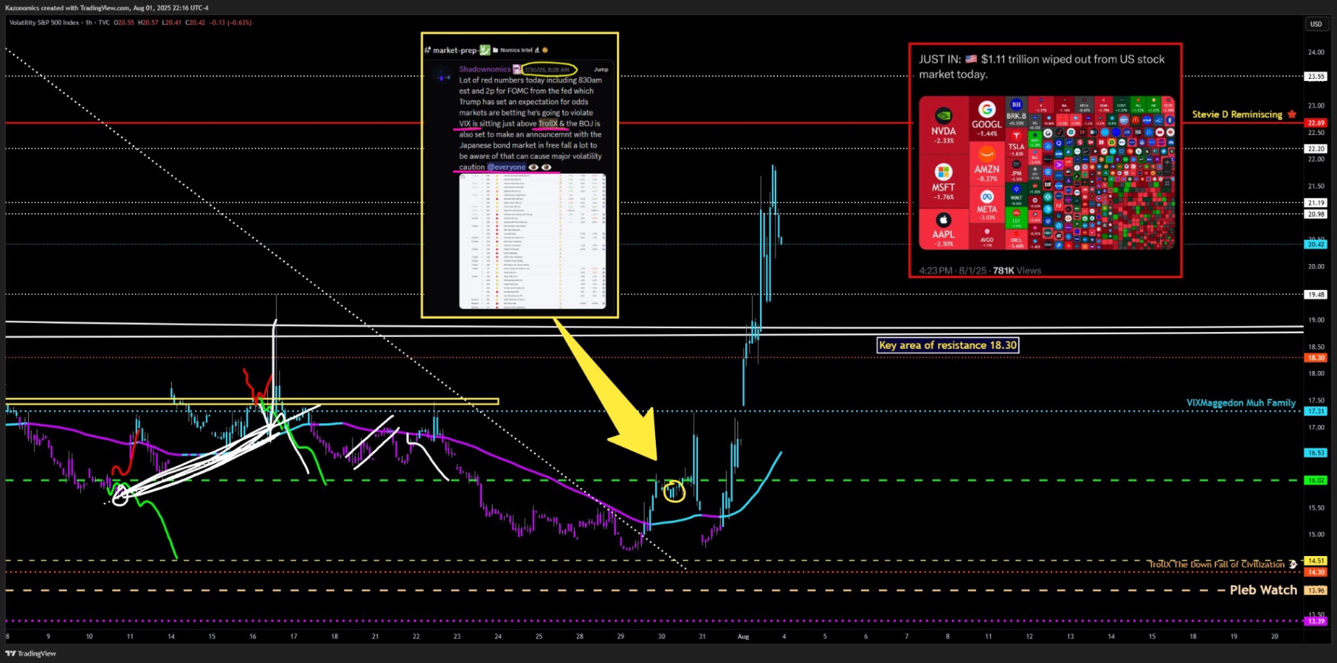Click the Apple logo on AAPL tile

[943, 220]
